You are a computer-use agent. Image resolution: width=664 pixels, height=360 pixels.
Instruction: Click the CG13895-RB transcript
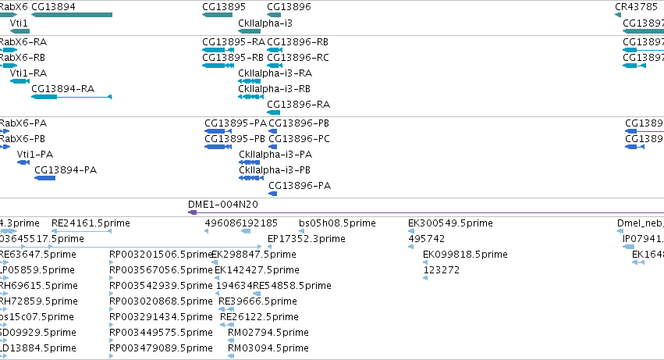[x=218, y=66]
